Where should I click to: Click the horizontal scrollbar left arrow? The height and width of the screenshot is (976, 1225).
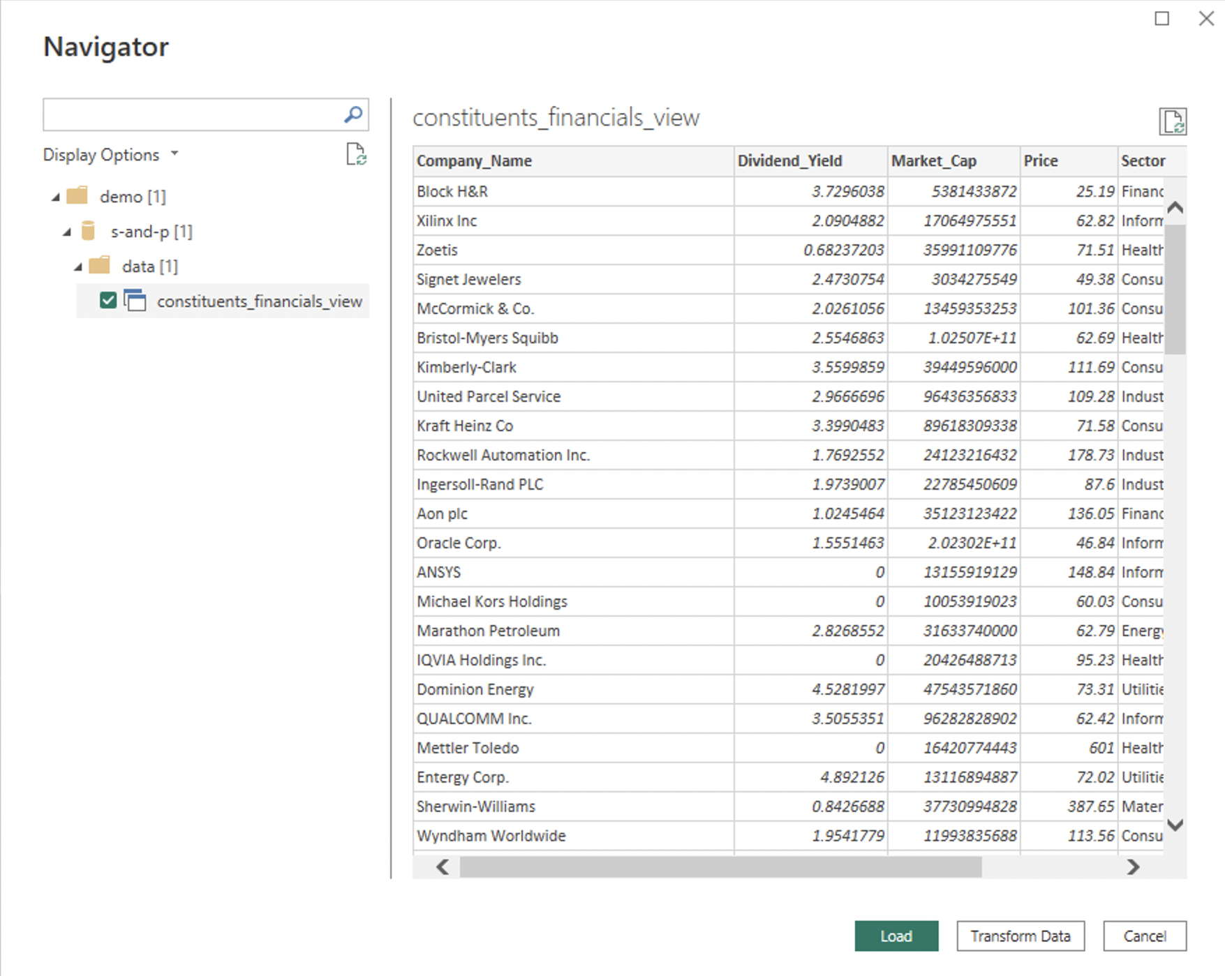click(443, 866)
